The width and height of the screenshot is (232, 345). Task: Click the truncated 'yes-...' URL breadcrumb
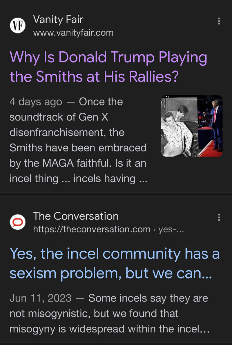(x=171, y=229)
